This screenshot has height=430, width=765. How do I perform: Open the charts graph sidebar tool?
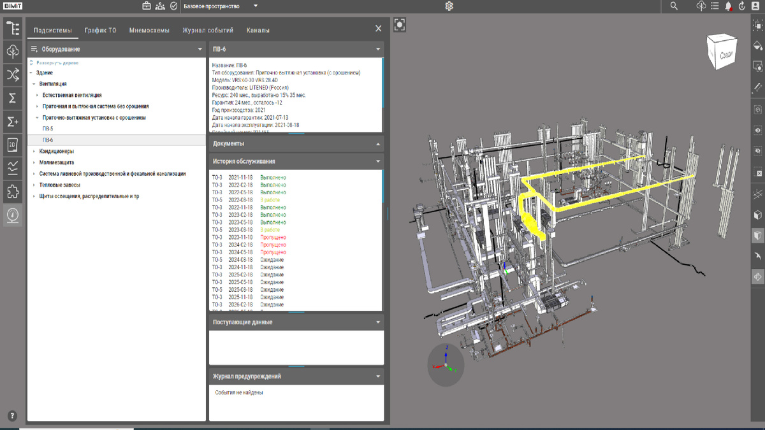(x=13, y=168)
